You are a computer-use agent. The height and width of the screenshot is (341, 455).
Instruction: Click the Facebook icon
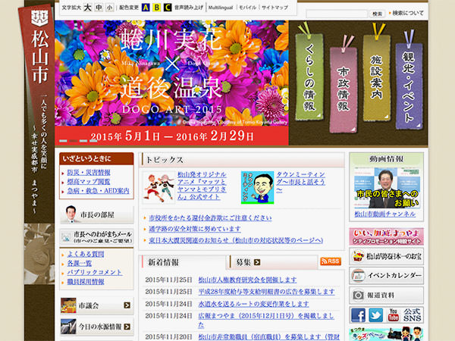[x=359, y=315]
